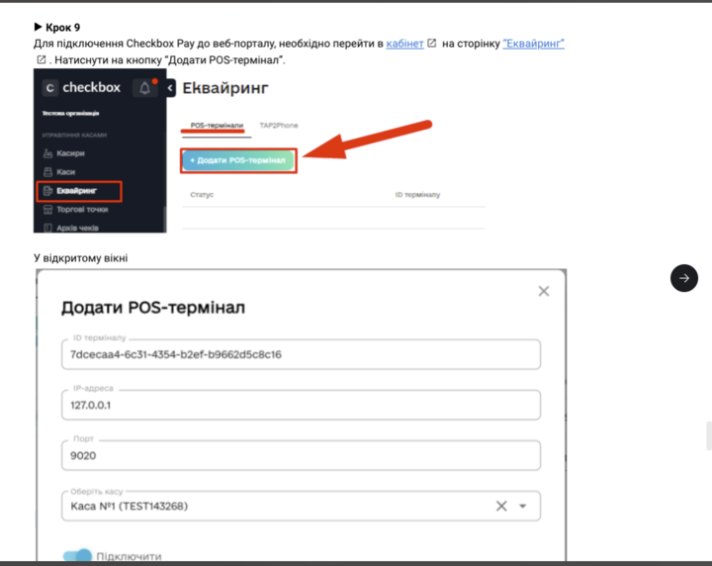Click external-link icon after "кабінет"
Screen dimensions: 712x566
pyautogui.click(x=432, y=44)
